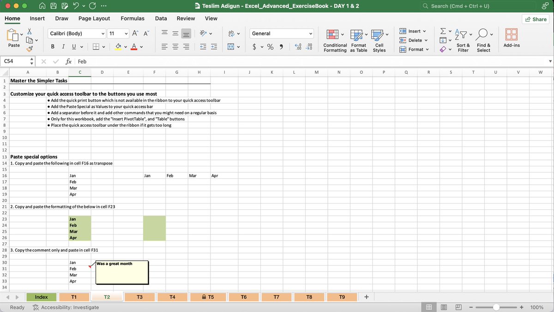Open Find & Select menu
Screen dimensions: 554x312
pos(483,41)
